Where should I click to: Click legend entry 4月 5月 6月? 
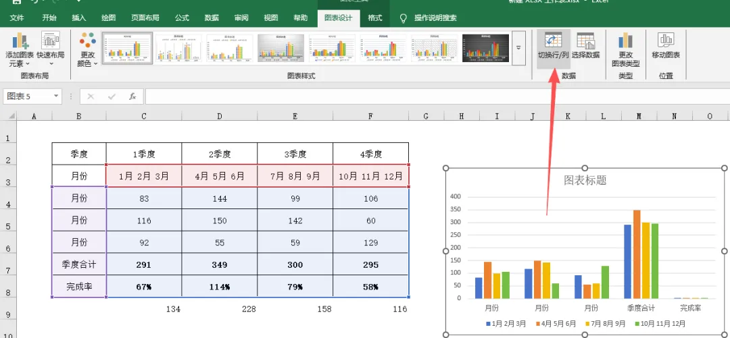click(x=556, y=324)
